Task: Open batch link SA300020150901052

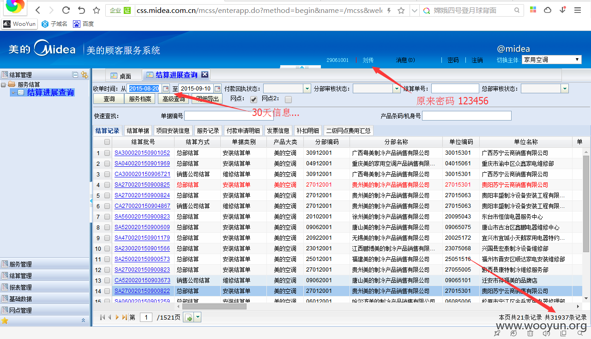Action: point(142,153)
